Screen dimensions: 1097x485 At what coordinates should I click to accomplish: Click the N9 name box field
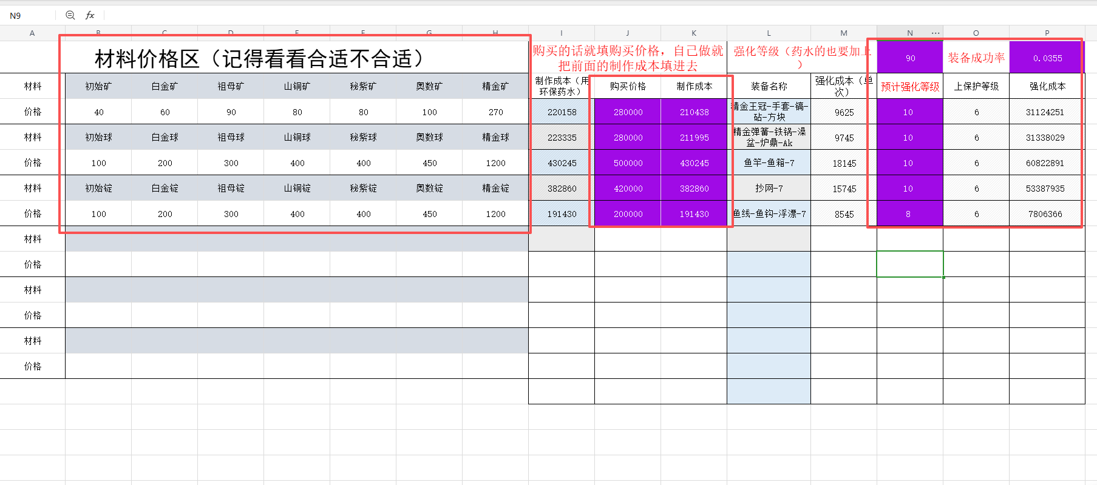29,15
